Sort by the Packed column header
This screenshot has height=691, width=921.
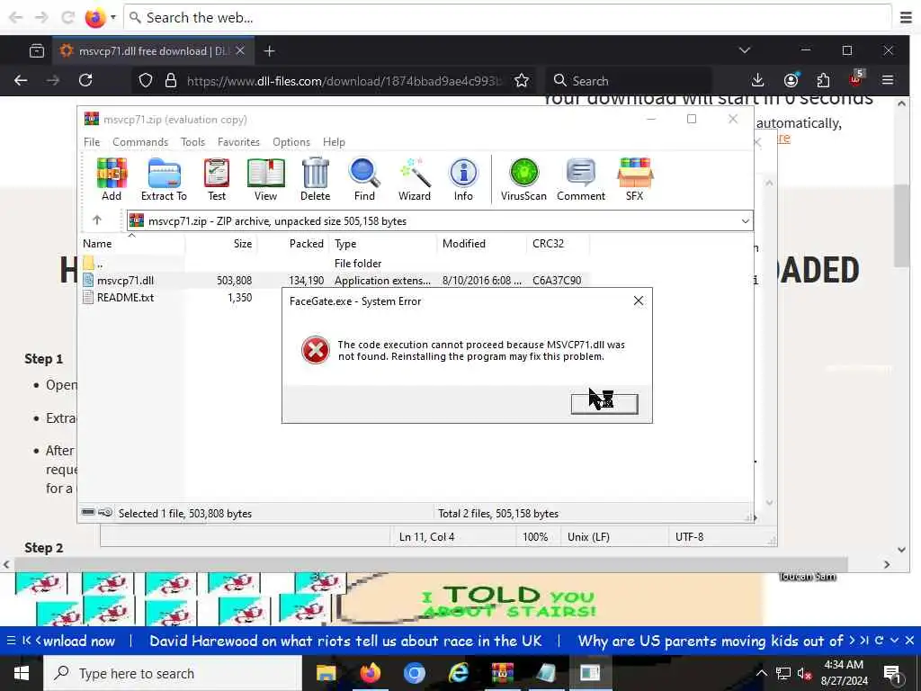coord(292,244)
